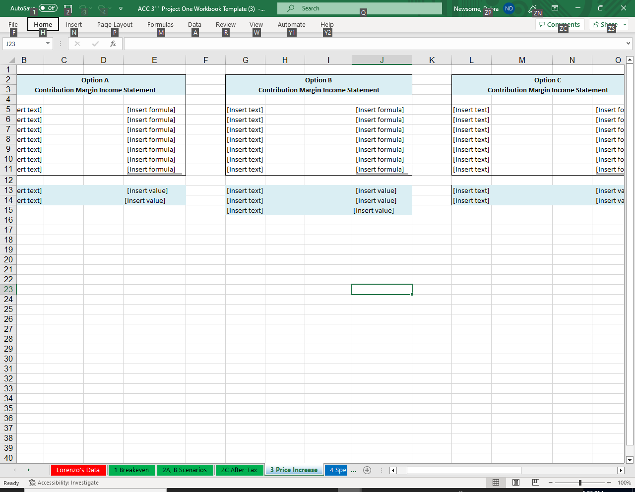The width and height of the screenshot is (635, 492).
Task: Open Ribbon Display Options icon
Action: coord(555,8)
